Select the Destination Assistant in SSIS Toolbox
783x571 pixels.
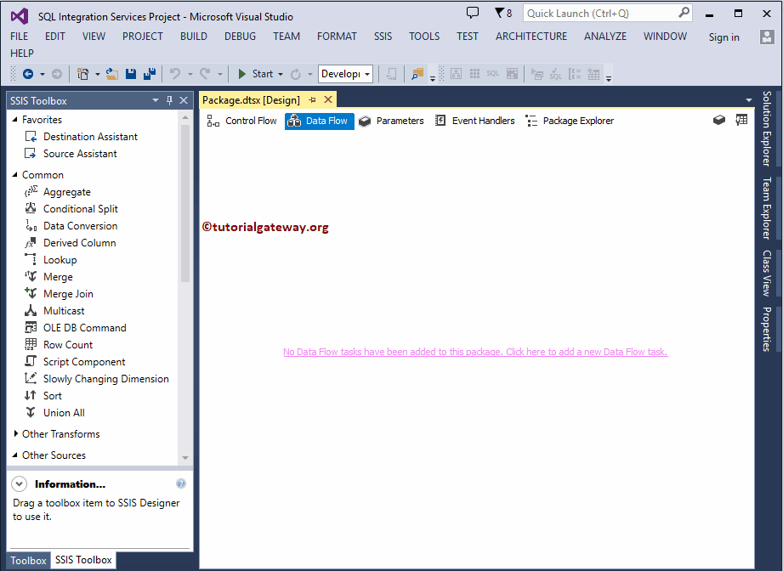point(88,136)
